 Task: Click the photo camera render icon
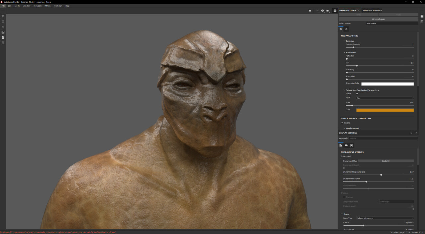coord(335,11)
